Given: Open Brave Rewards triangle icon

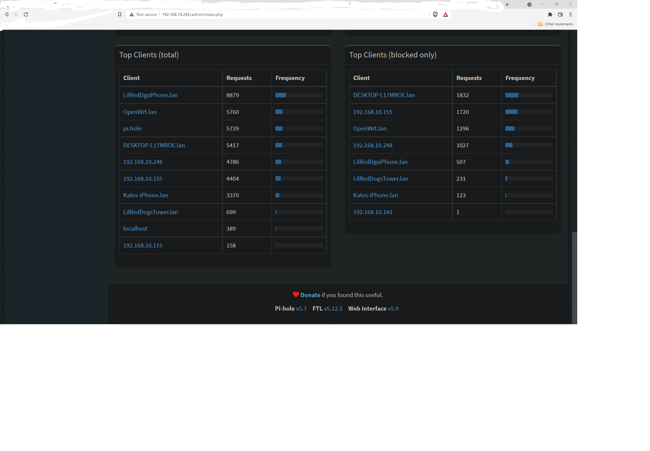Looking at the screenshot, I should pyautogui.click(x=446, y=14).
